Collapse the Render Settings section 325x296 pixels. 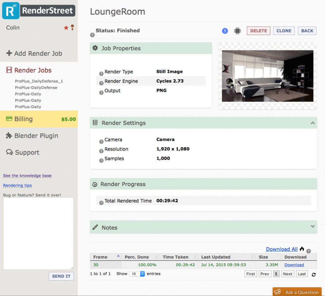coord(313,123)
